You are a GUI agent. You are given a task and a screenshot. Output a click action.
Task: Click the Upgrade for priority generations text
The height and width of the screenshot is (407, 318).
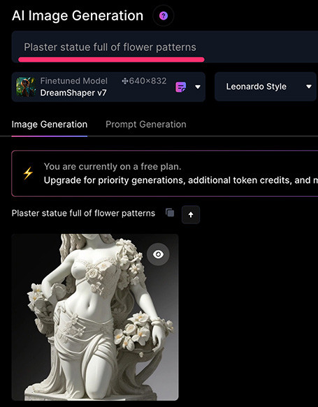pos(181,180)
